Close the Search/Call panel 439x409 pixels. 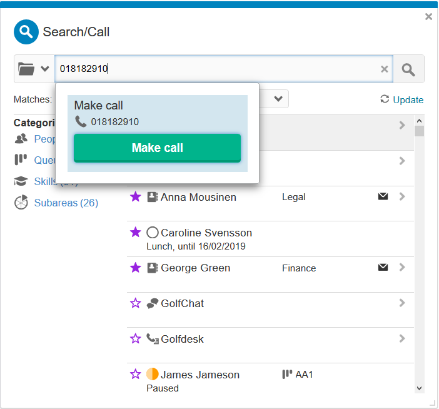[x=428, y=17]
